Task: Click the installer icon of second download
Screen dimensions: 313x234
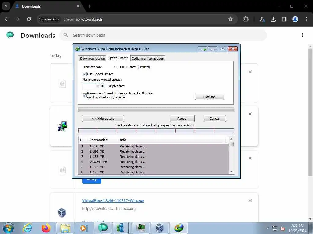Action: (x=62, y=126)
